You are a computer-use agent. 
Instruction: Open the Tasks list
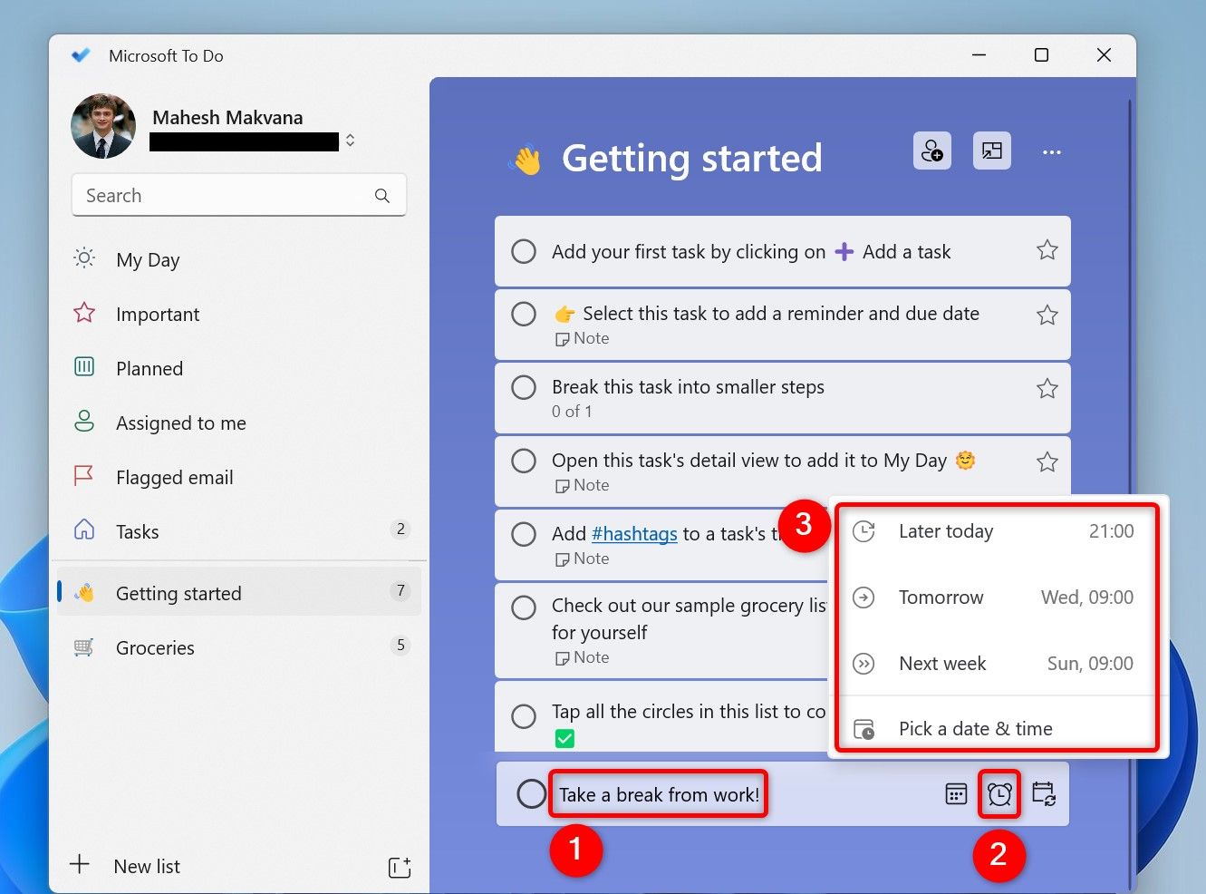tap(239, 532)
